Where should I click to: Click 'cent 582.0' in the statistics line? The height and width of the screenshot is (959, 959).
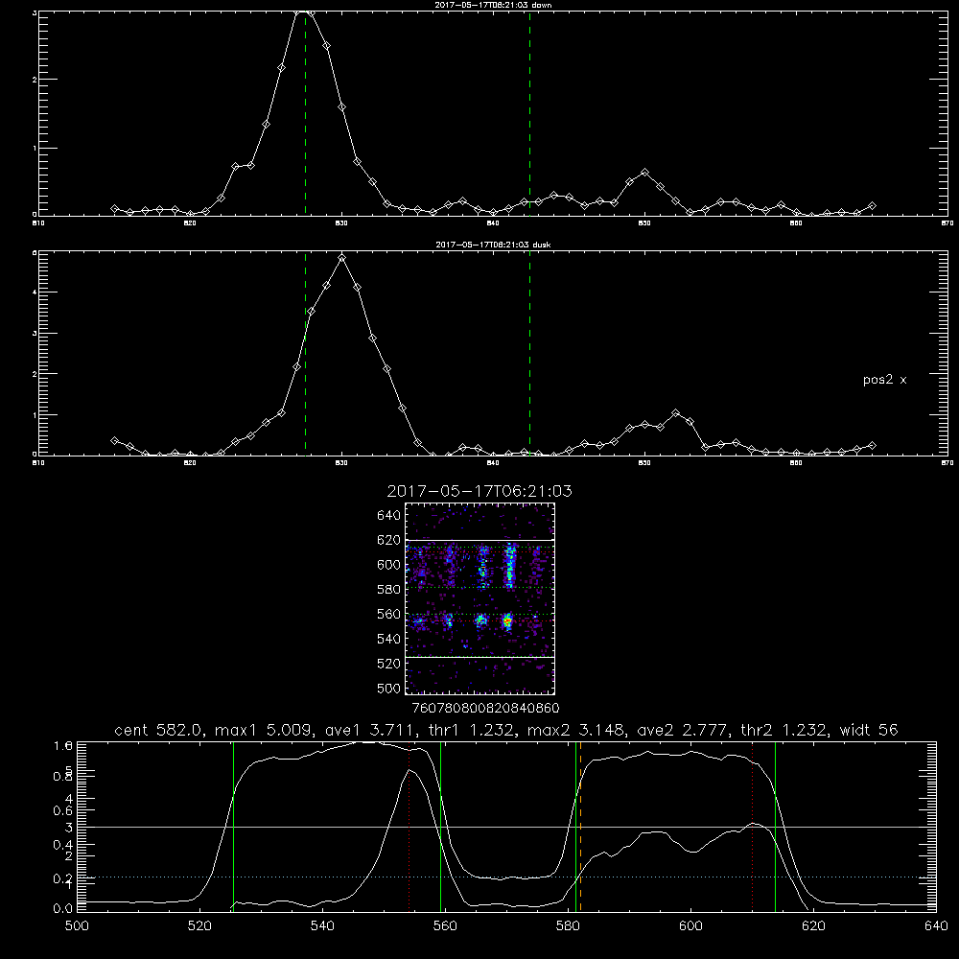pyautogui.click(x=158, y=730)
